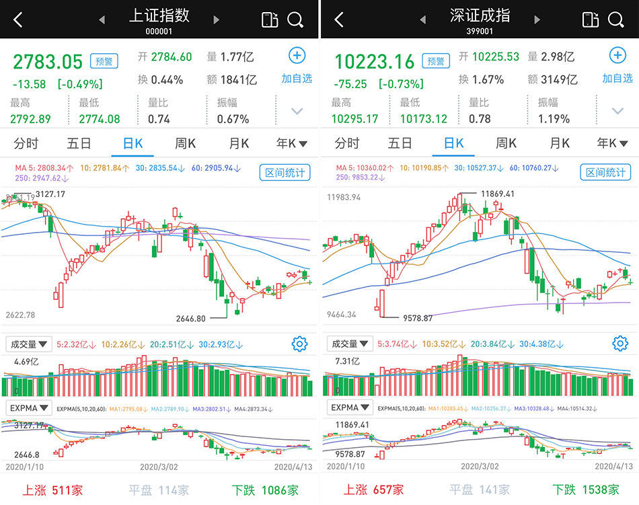639x505 pixels.
Task: Tap MA 5: 10360.02 legend value
Action: pyautogui.click(x=365, y=168)
